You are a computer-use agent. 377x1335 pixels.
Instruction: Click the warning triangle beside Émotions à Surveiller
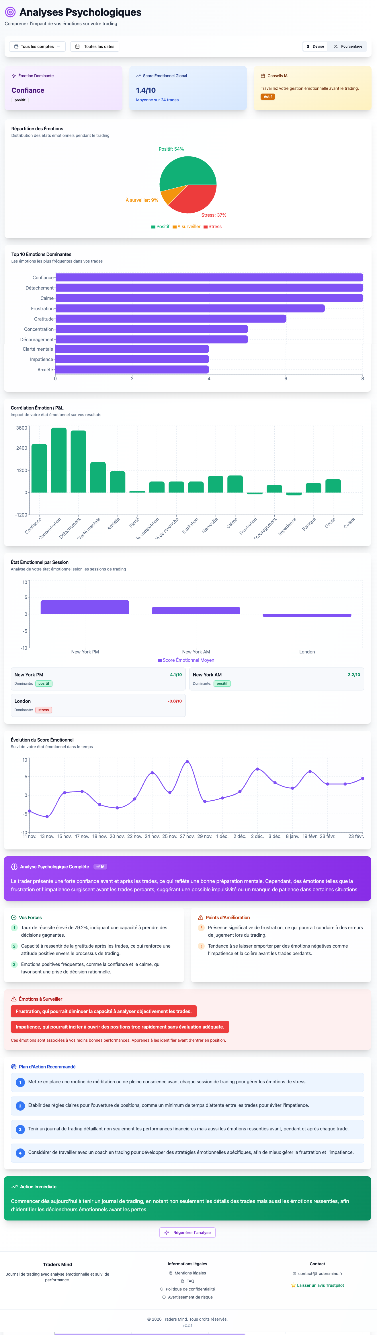click(13, 999)
